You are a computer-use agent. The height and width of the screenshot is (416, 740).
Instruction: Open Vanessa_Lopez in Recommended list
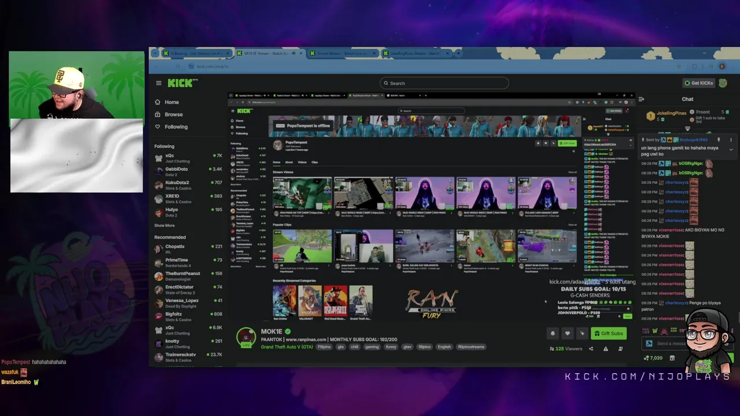[x=188, y=303]
